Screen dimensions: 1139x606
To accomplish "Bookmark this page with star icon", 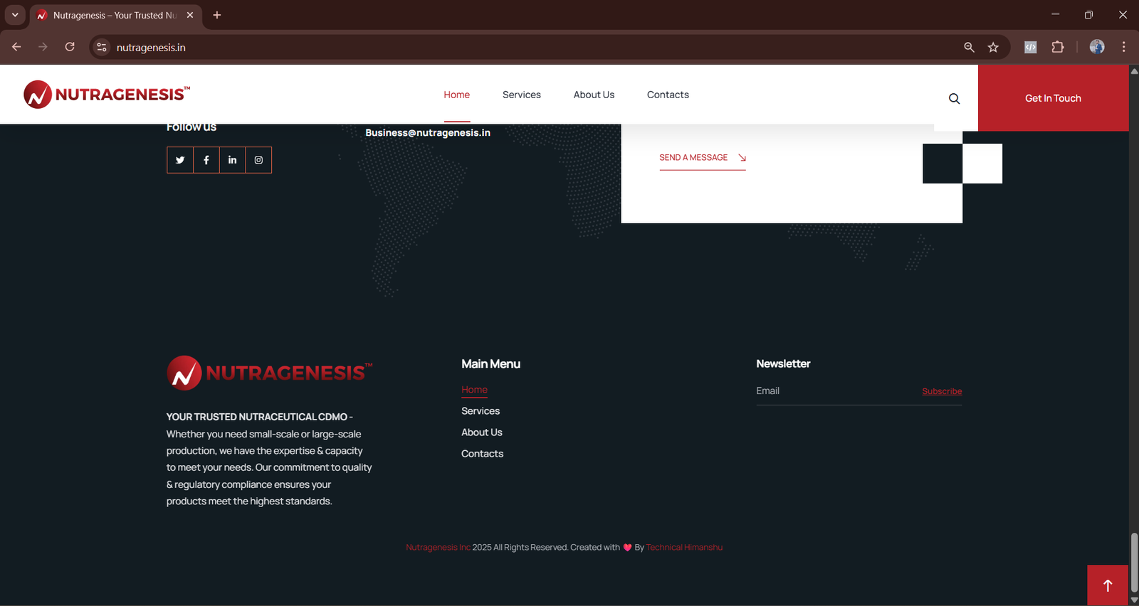I will pyautogui.click(x=993, y=47).
